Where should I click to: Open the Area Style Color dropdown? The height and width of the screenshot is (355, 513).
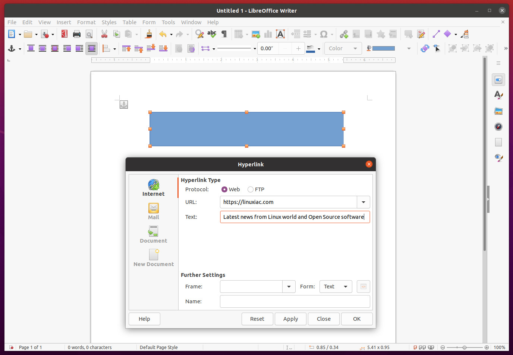[x=343, y=48]
